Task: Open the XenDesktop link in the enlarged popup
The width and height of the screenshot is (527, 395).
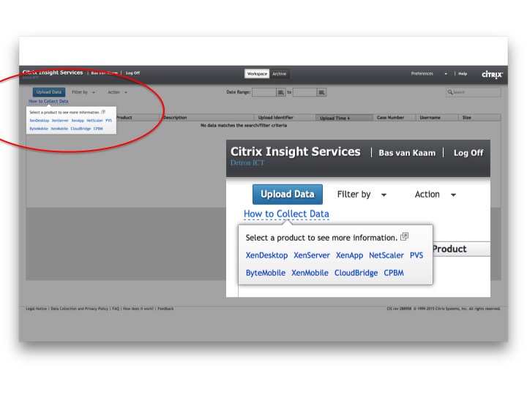Action: tap(266, 255)
